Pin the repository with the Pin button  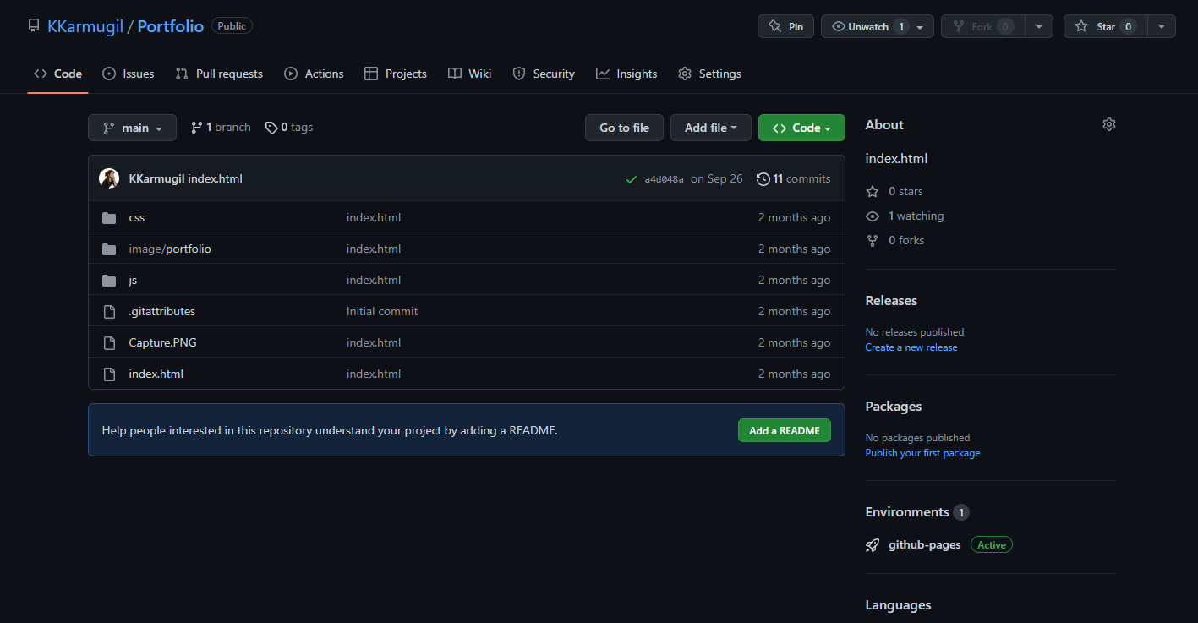785,26
